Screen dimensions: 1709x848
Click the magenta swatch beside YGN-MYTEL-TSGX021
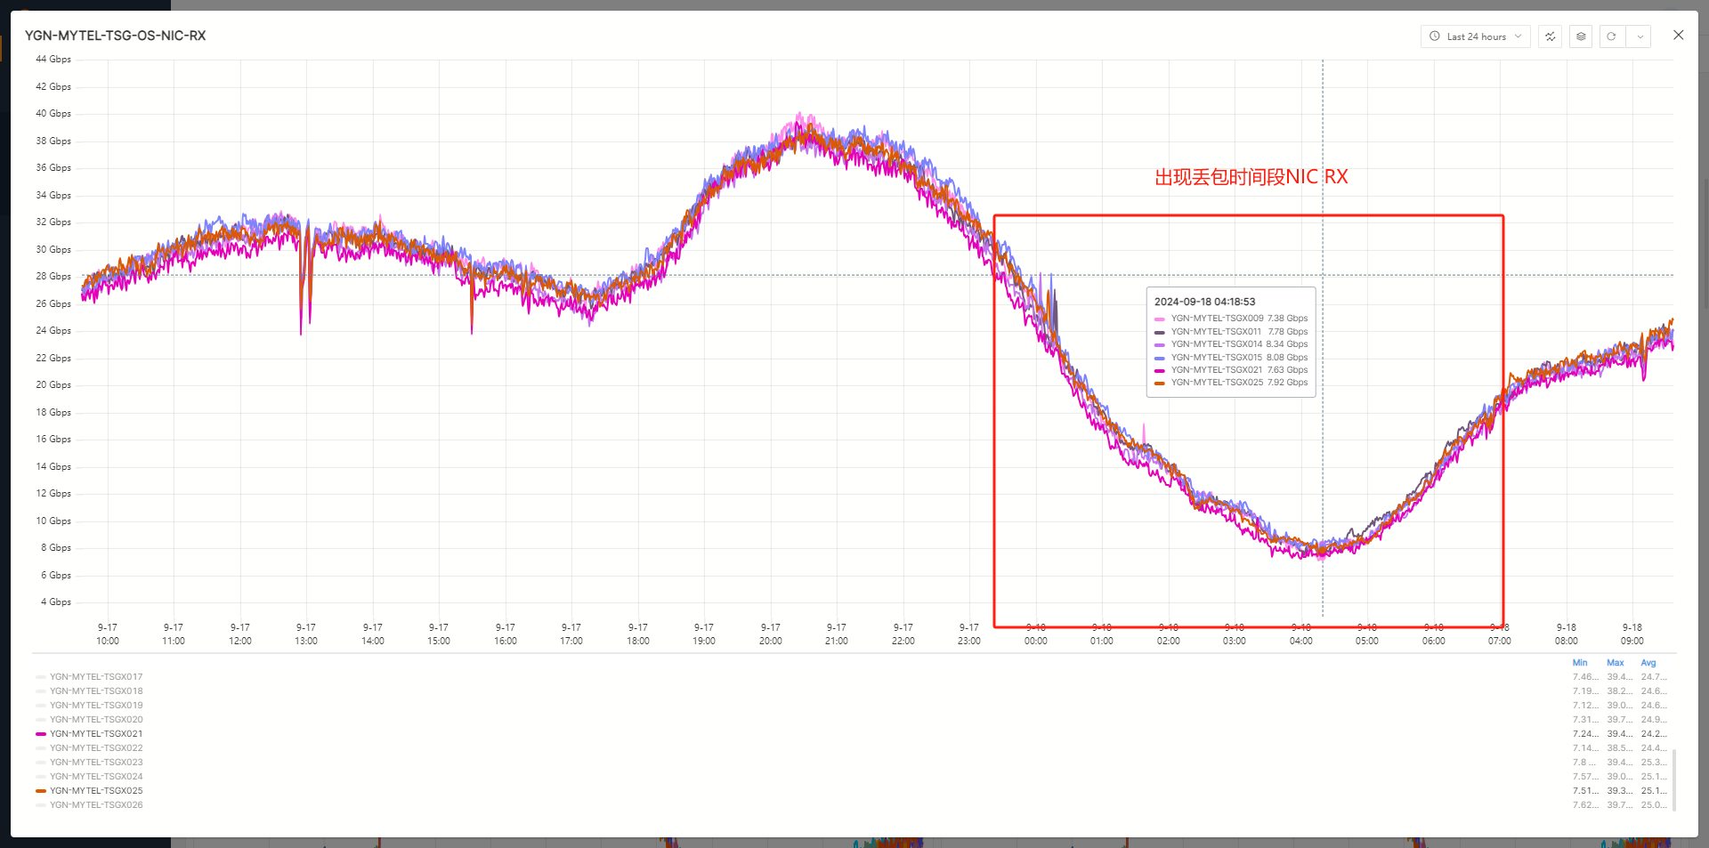tap(41, 734)
